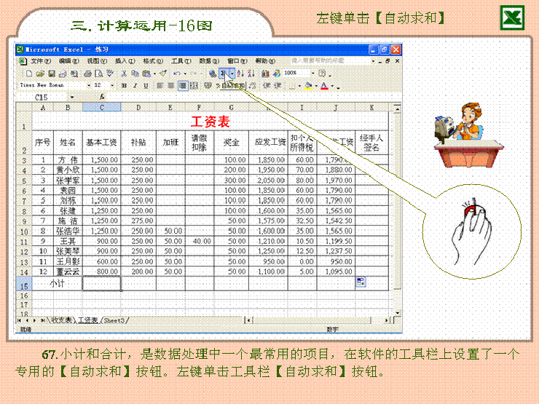The image size is (539, 404).
Task: Click the first-sheet navigation button
Action: click(19, 320)
